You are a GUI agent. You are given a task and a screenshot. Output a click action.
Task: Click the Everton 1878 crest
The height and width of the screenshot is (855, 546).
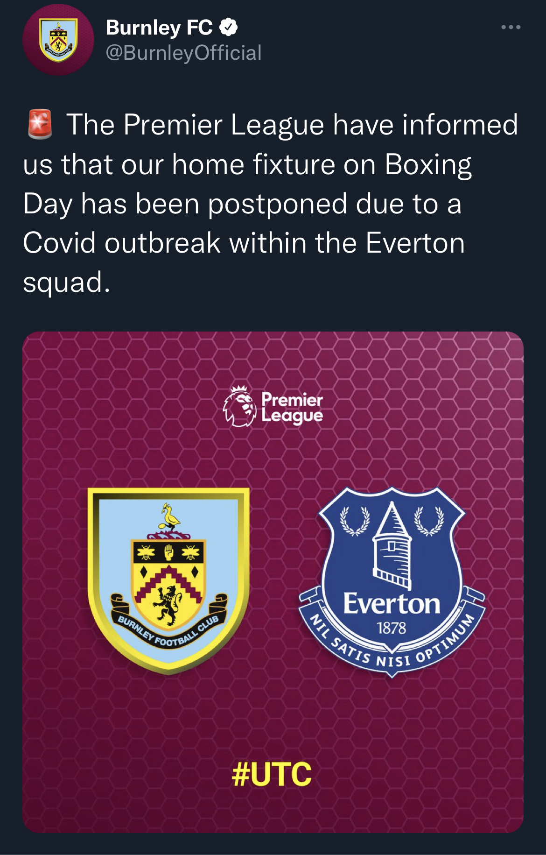(x=392, y=582)
